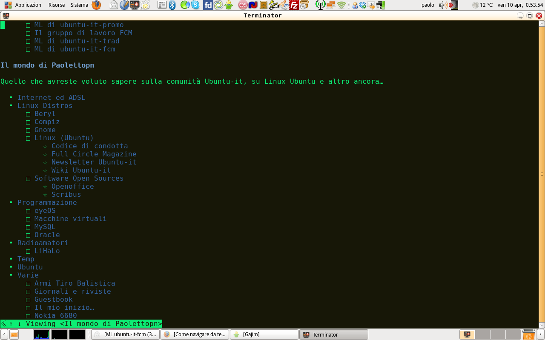The width and height of the screenshot is (545, 340).
Task: Follow the 'Codice di condotta' link
Action: click(90, 146)
